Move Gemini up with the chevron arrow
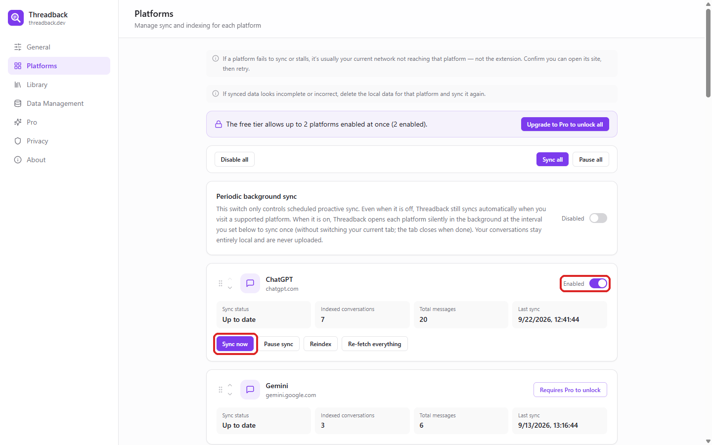This screenshot has height=445, width=712. point(230,385)
